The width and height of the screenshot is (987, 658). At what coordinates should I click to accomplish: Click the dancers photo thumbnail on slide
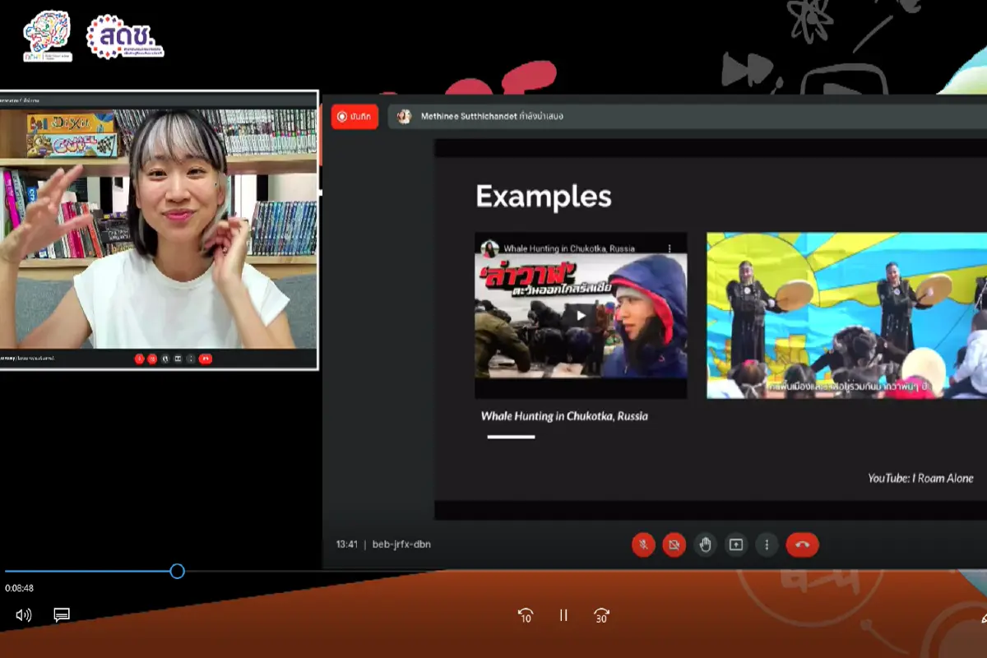pyautogui.click(x=846, y=316)
